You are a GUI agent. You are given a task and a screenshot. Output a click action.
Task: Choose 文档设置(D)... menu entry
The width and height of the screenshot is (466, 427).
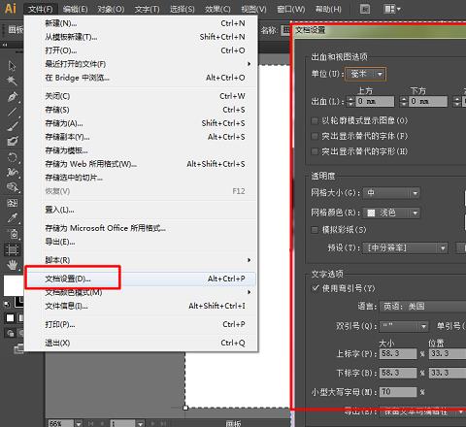141,279
